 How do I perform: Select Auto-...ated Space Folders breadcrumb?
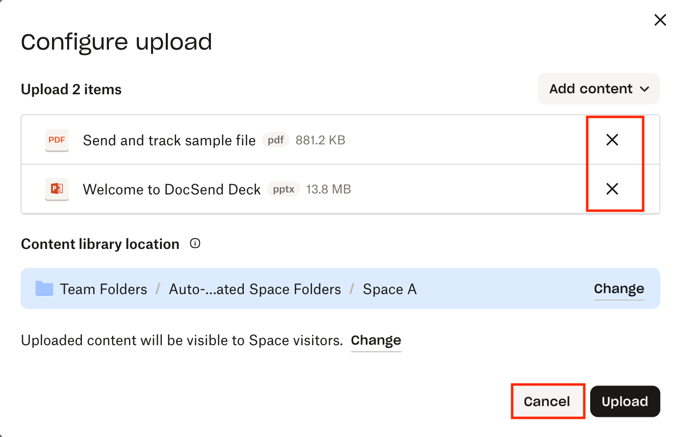255,289
